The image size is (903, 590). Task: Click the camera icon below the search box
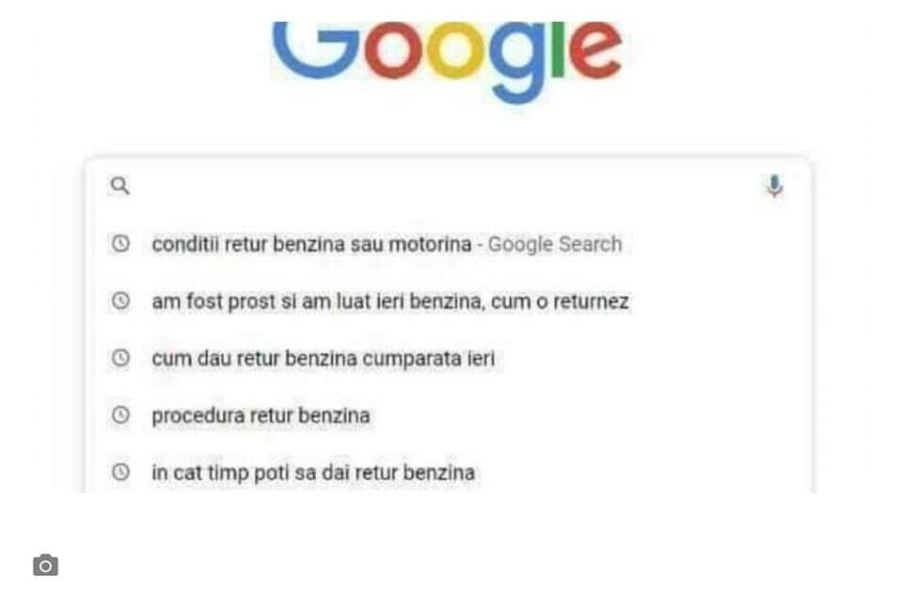[x=45, y=565]
